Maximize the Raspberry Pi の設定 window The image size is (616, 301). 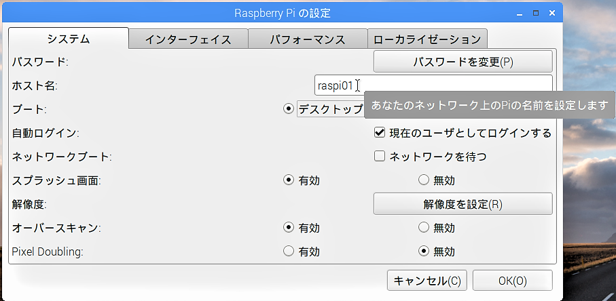(536, 13)
